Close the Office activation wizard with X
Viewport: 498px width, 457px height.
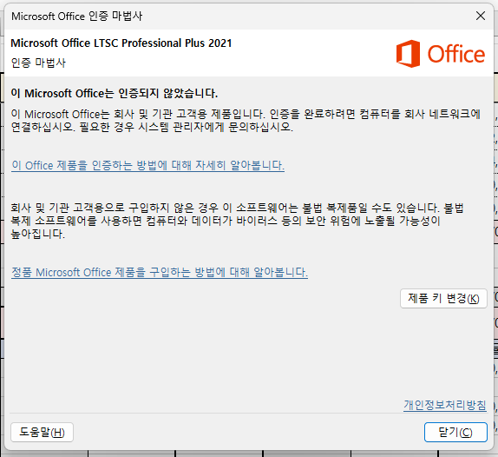481,16
